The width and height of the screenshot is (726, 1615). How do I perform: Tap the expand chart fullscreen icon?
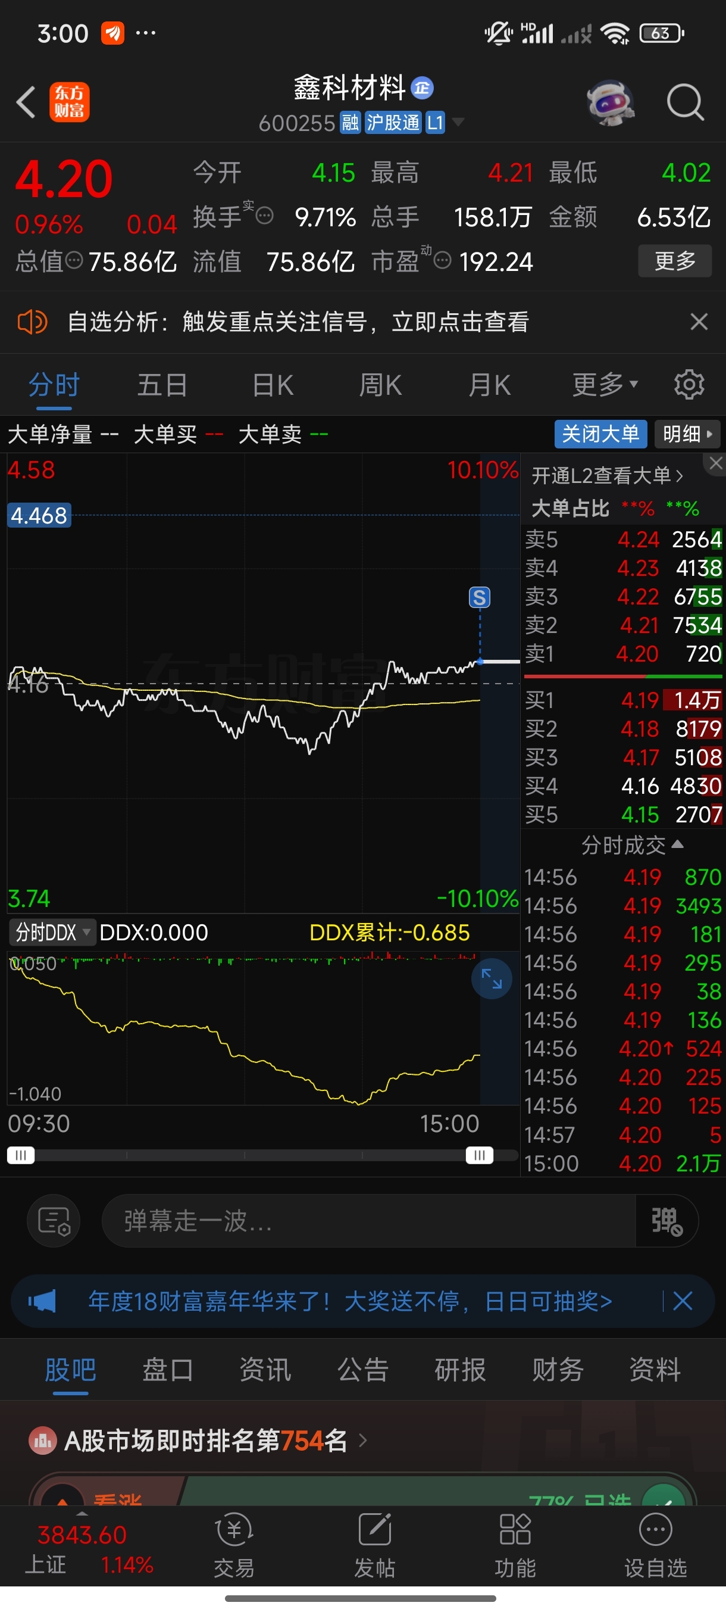pyautogui.click(x=492, y=978)
